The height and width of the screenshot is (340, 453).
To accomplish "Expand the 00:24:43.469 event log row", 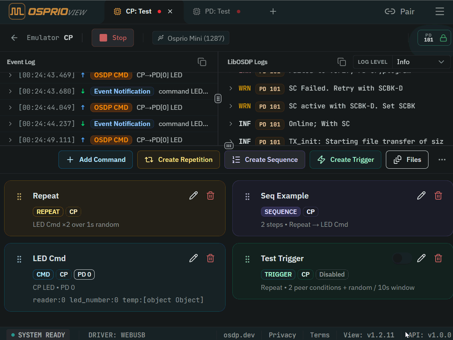I will 10,75.
